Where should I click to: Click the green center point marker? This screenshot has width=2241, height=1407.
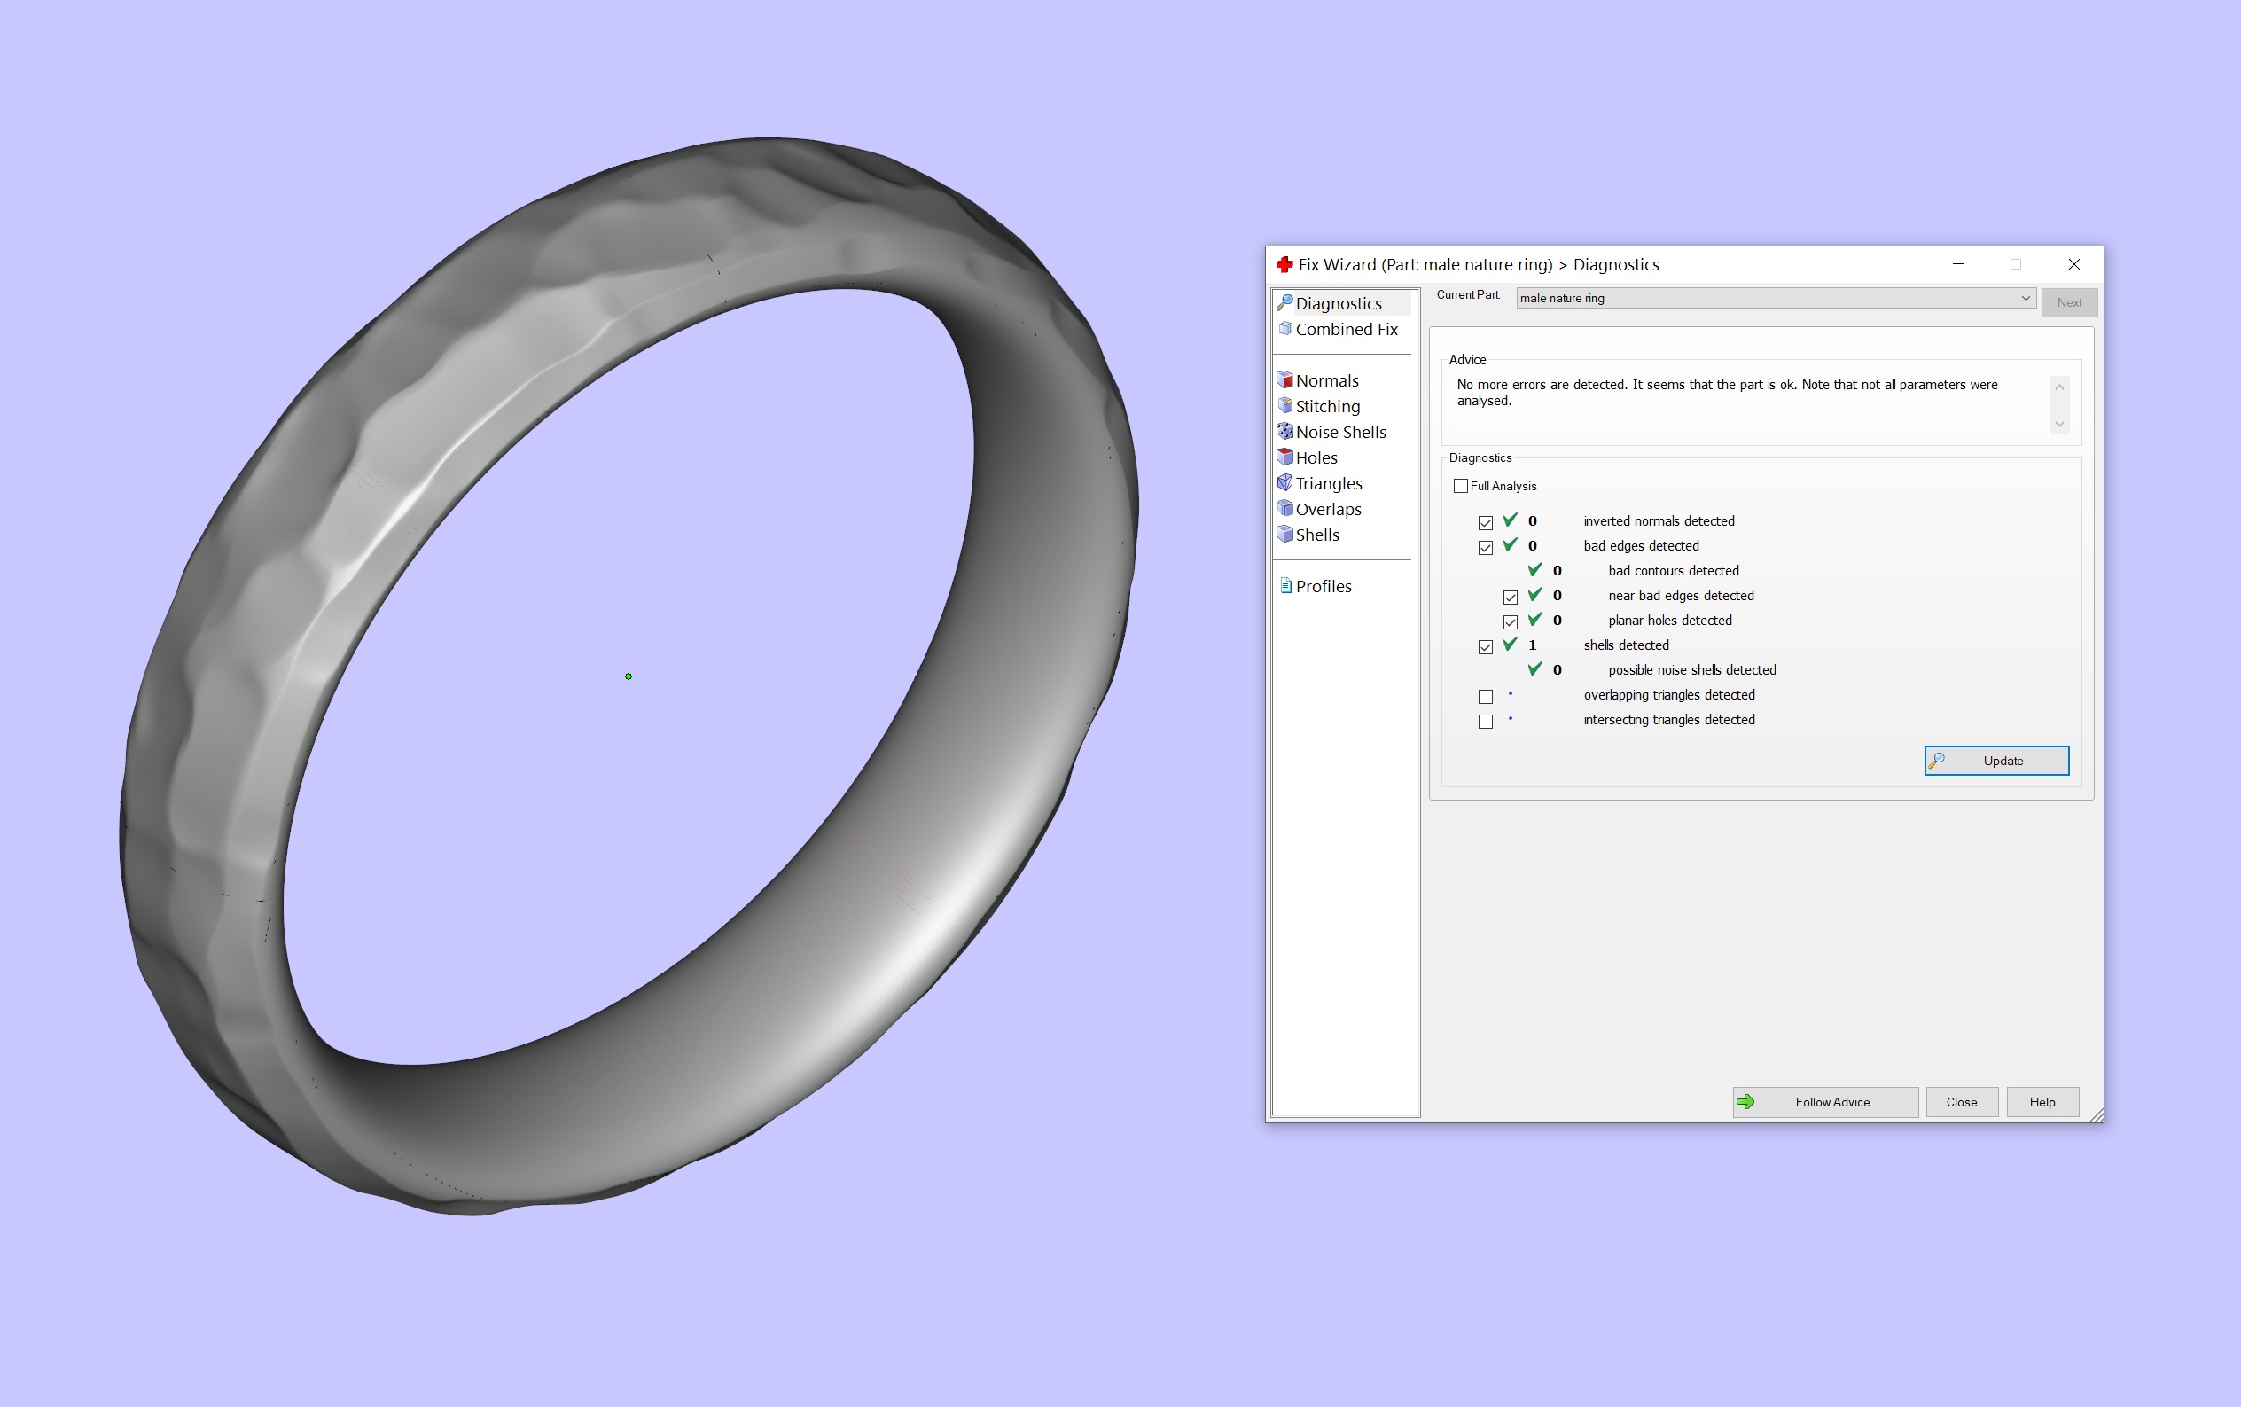coord(629,676)
